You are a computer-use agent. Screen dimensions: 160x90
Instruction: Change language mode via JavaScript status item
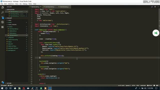pos(143,85)
